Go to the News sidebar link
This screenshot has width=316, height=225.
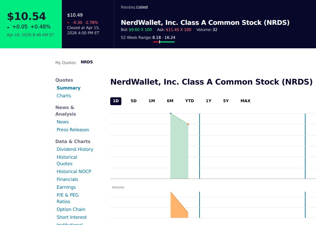(x=62, y=122)
